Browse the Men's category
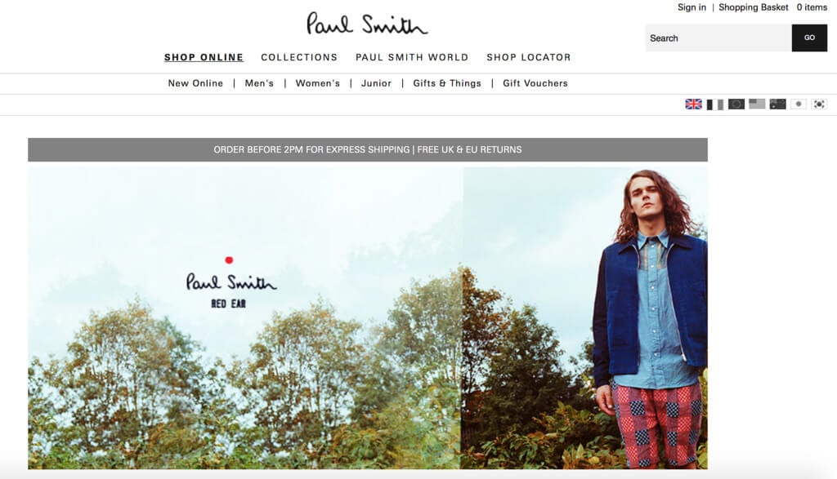The image size is (837, 479). tap(259, 83)
